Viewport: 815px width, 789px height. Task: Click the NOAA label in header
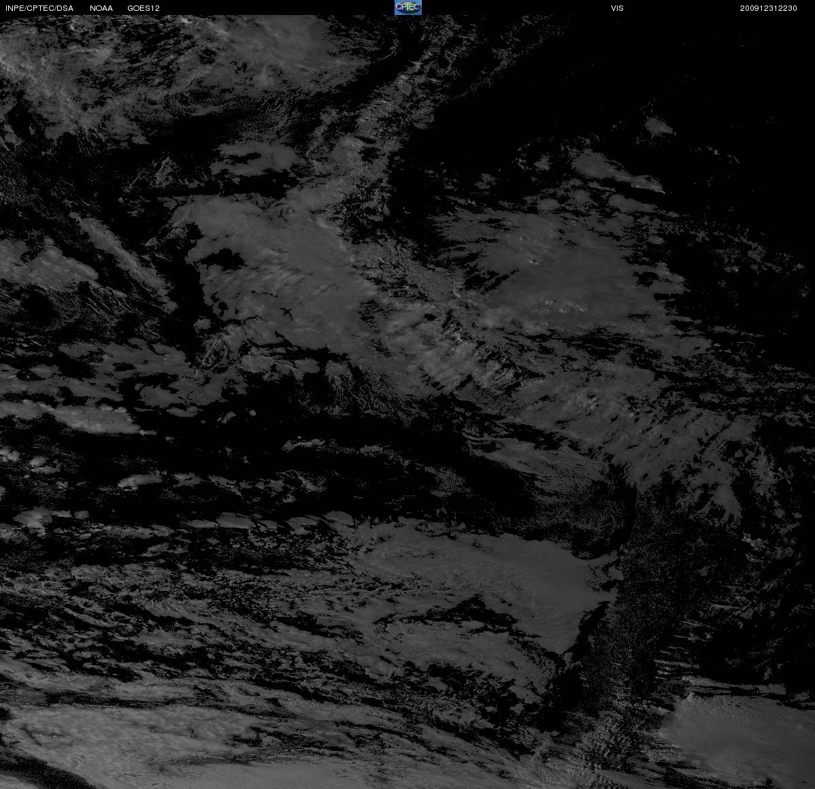[101, 8]
